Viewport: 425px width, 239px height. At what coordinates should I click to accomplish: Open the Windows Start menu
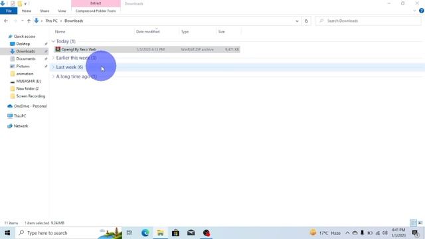[7, 233]
